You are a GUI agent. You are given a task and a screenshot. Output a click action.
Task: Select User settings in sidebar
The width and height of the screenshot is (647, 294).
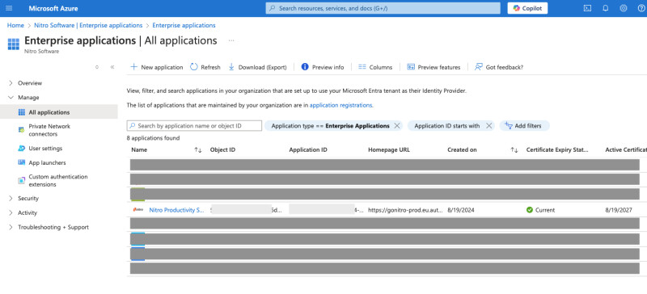click(x=45, y=148)
